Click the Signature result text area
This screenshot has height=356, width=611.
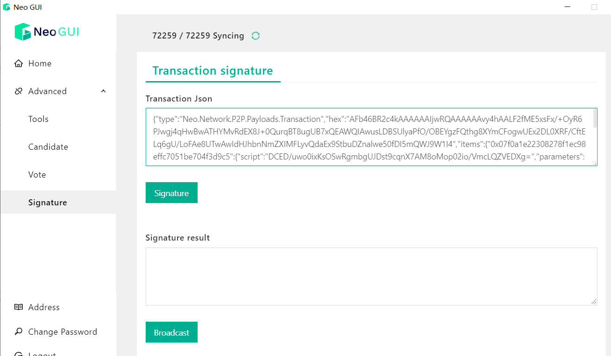[x=371, y=276]
